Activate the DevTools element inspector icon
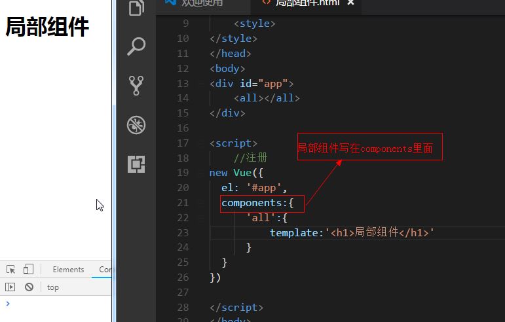505x322 pixels. coord(10,269)
